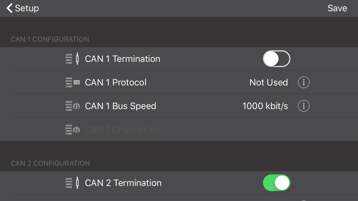Disable the CAN 2 Termination switch
Viewport: 358px width, 201px height.
[x=277, y=183]
